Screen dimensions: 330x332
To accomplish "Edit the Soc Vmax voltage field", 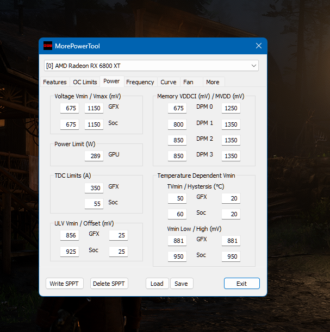I will tap(94, 124).
